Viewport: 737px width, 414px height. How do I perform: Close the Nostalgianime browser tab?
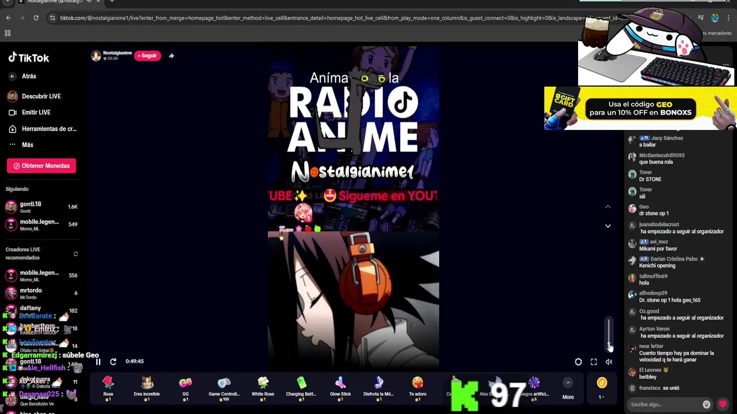coord(98,1)
